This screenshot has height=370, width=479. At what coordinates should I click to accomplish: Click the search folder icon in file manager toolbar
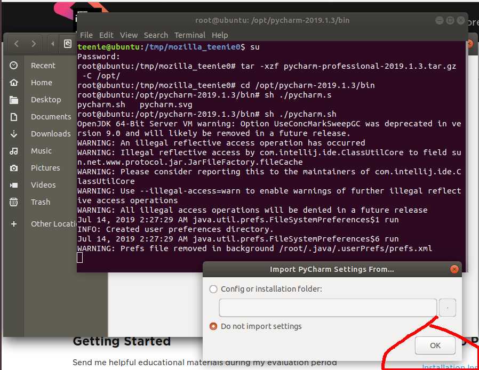click(x=68, y=44)
